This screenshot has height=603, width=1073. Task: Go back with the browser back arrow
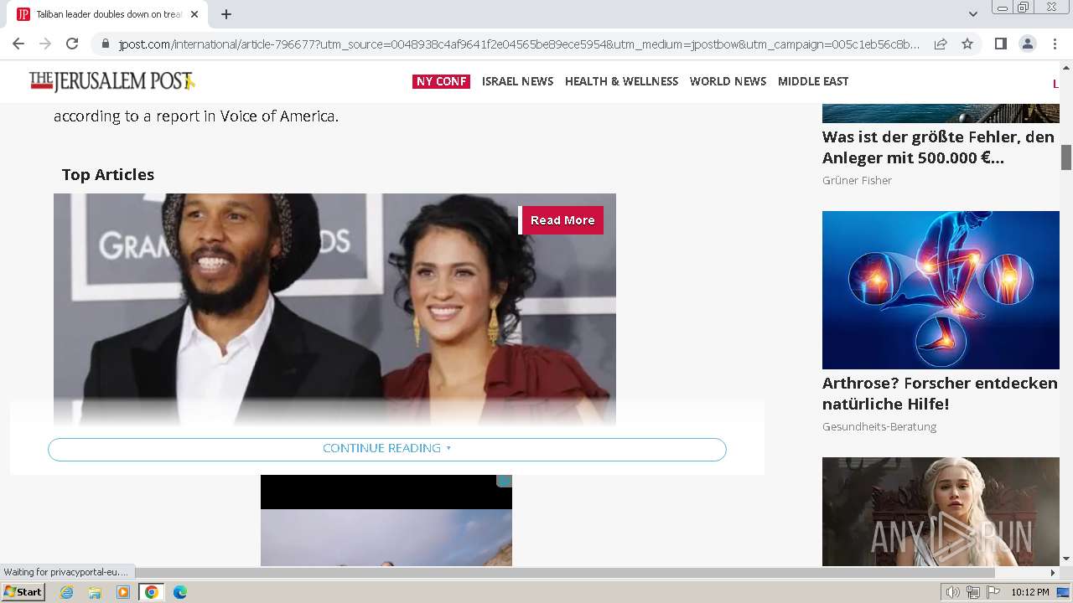pos(18,44)
